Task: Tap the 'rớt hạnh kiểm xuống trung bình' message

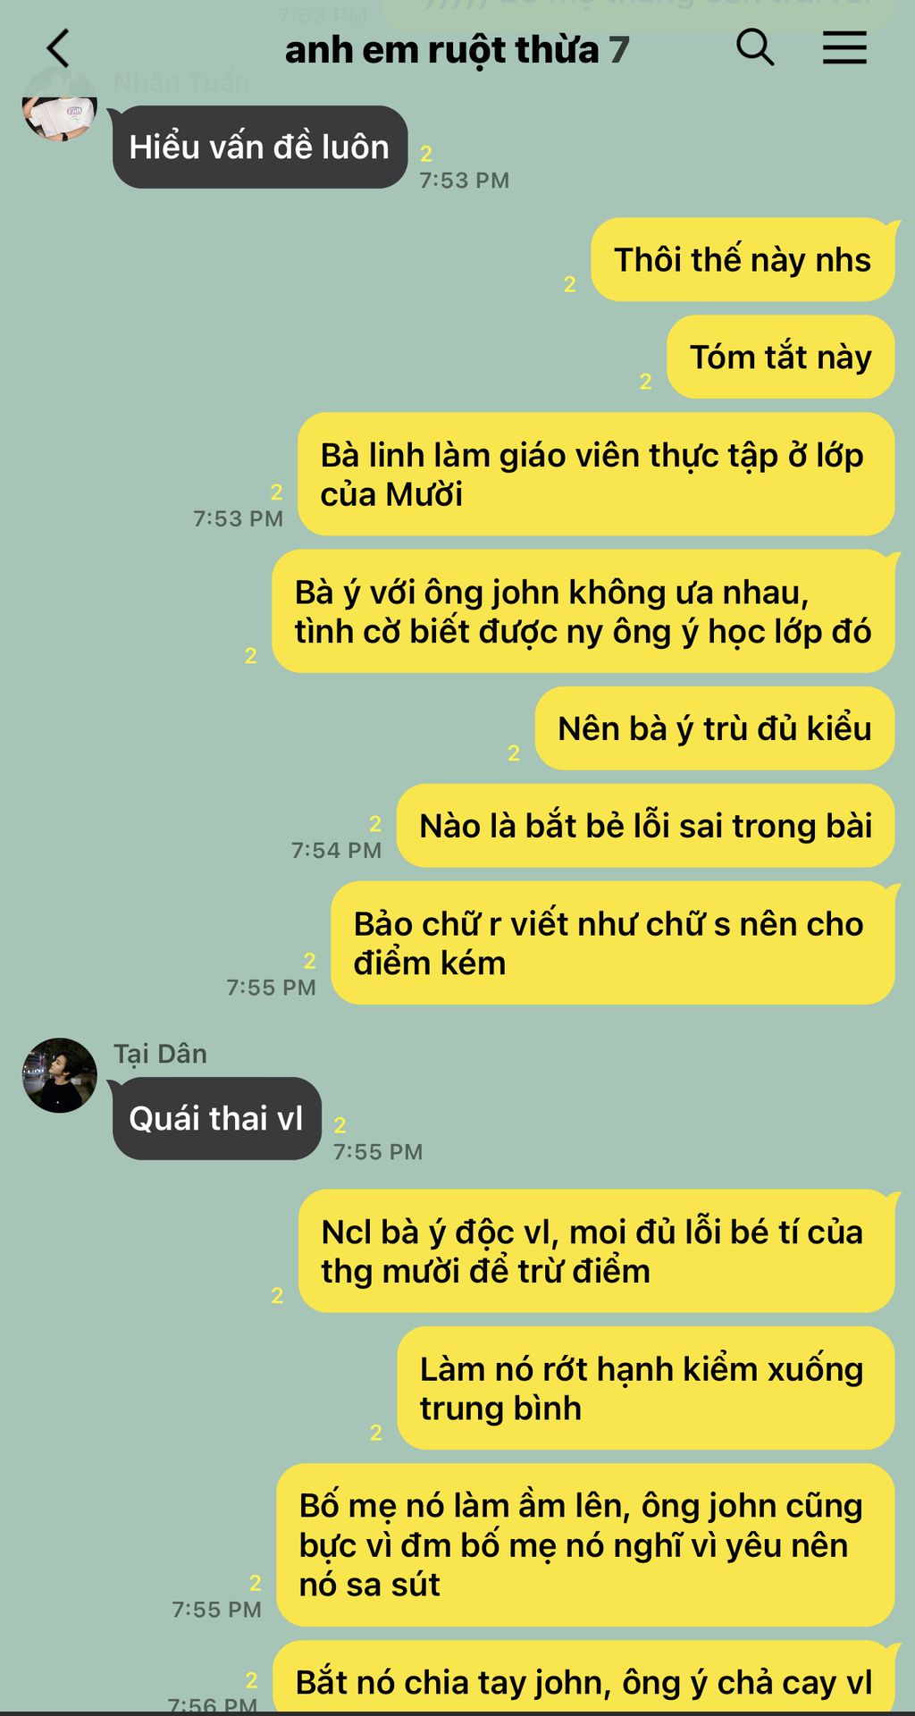Action: click(x=645, y=1388)
